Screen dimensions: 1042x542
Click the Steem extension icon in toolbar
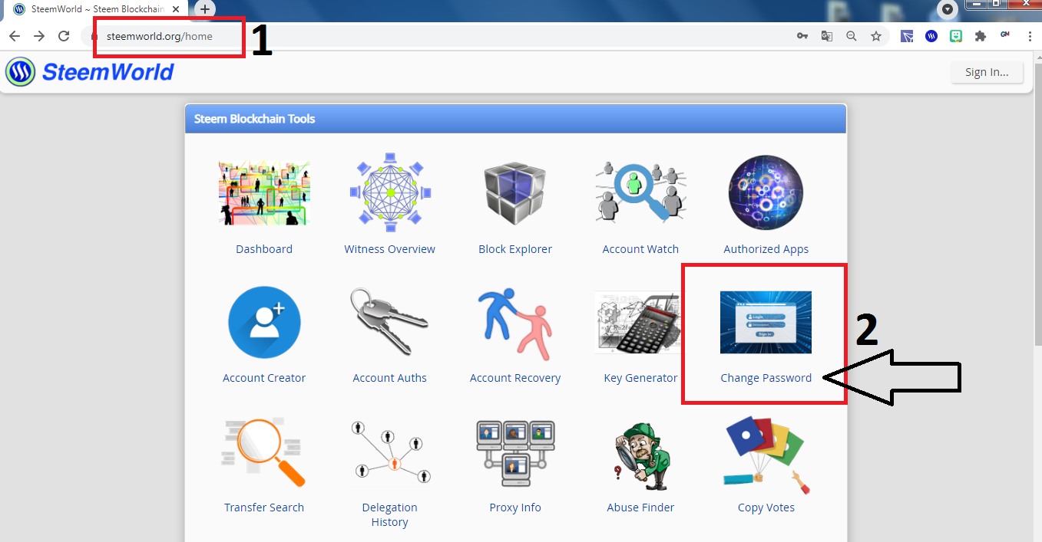[x=931, y=36]
